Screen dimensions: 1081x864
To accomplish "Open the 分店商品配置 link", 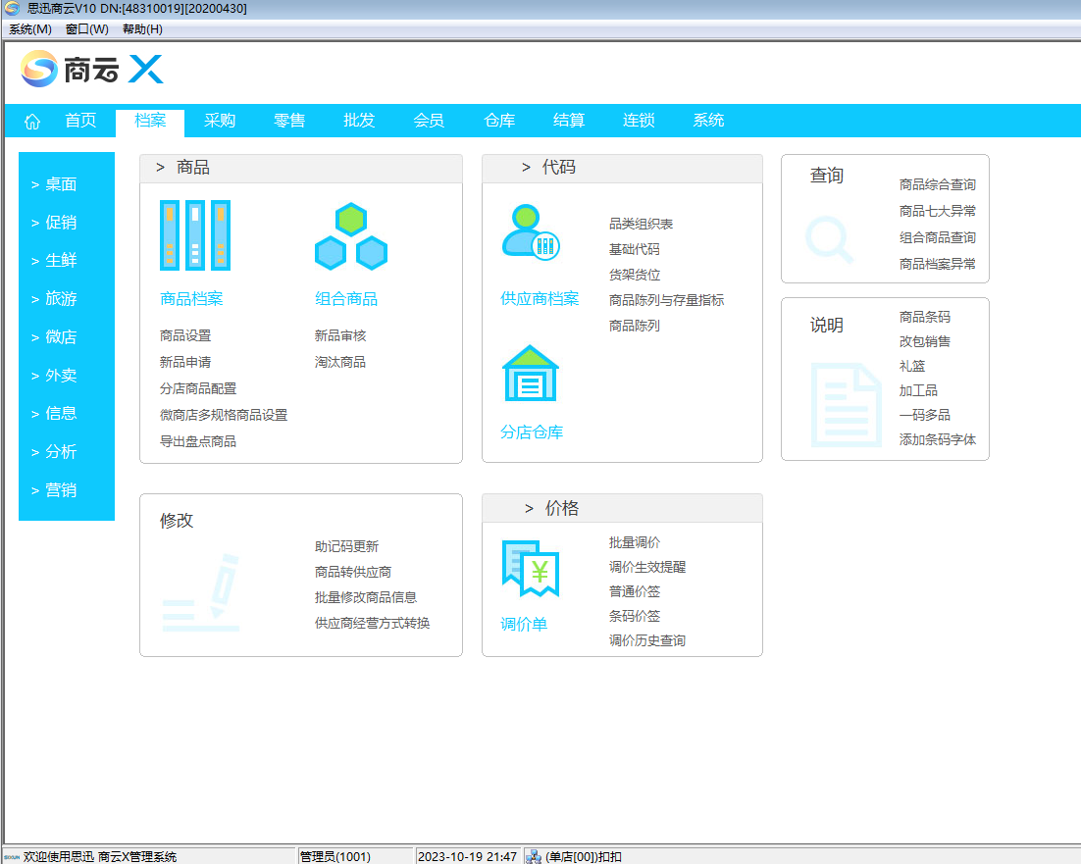I will 198,388.
